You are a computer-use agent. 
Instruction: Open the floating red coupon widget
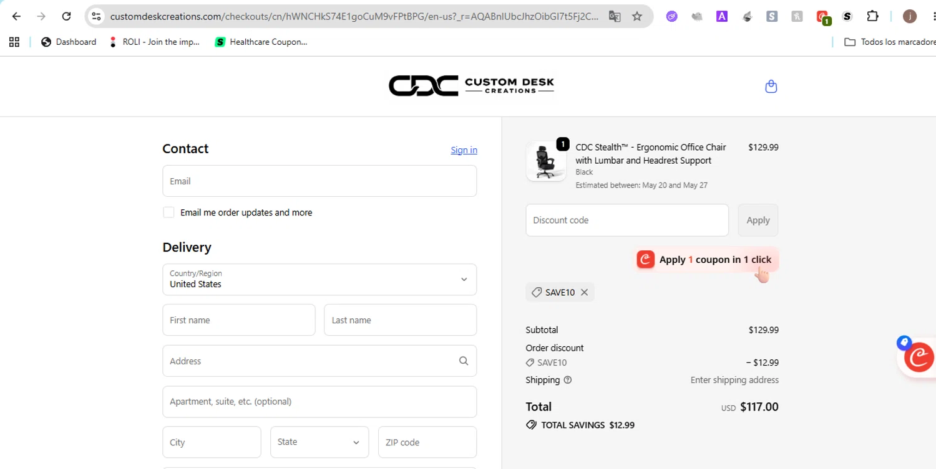tap(918, 358)
